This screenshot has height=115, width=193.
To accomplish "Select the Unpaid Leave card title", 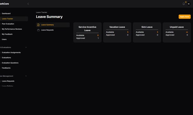I will pyautogui.click(x=177, y=27).
